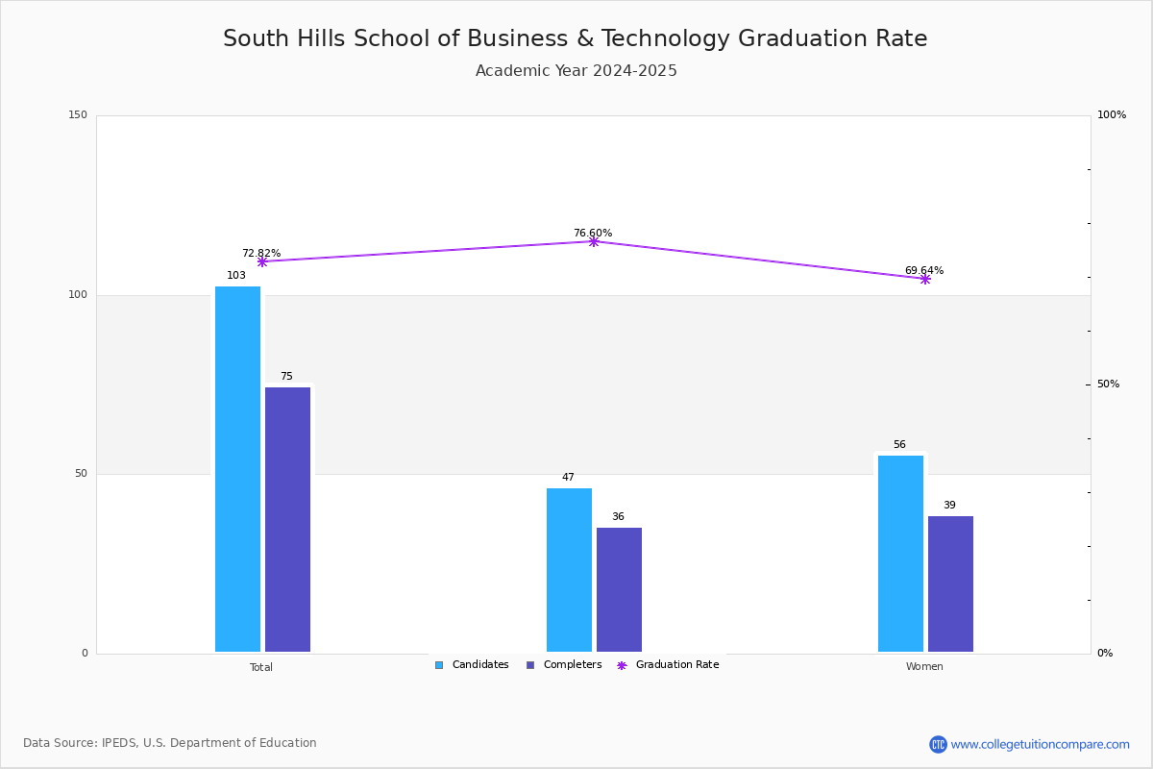Click the Women category axis label
Viewport: 1153px width, 769px height.
coord(924,667)
